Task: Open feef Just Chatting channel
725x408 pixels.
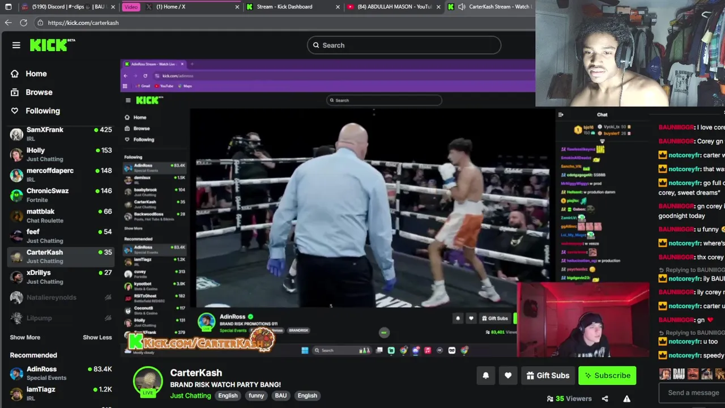Action: [61, 236]
